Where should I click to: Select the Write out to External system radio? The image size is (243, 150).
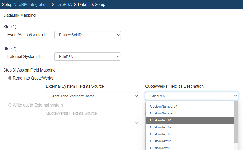10,105
